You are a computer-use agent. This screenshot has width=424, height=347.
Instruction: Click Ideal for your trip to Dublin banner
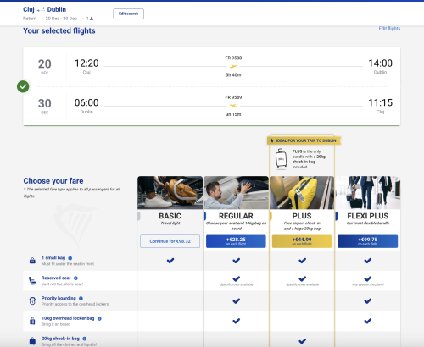(304, 140)
